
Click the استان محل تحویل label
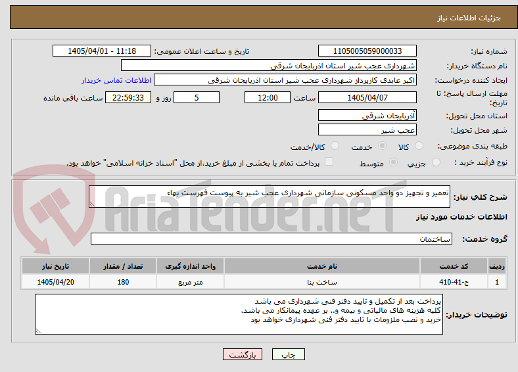point(477,116)
